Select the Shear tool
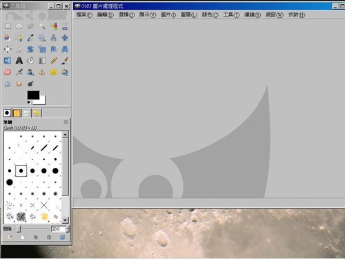345x259 pixels. click(x=54, y=49)
